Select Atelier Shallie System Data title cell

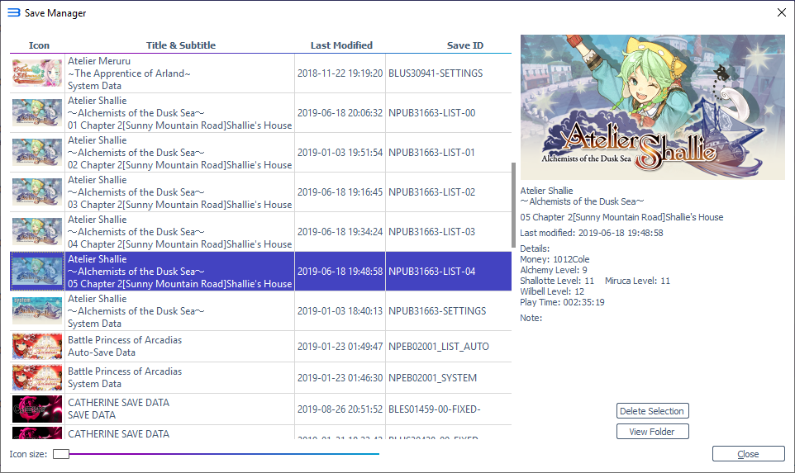(x=180, y=310)
